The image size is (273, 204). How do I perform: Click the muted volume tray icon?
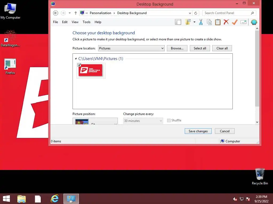235,199
